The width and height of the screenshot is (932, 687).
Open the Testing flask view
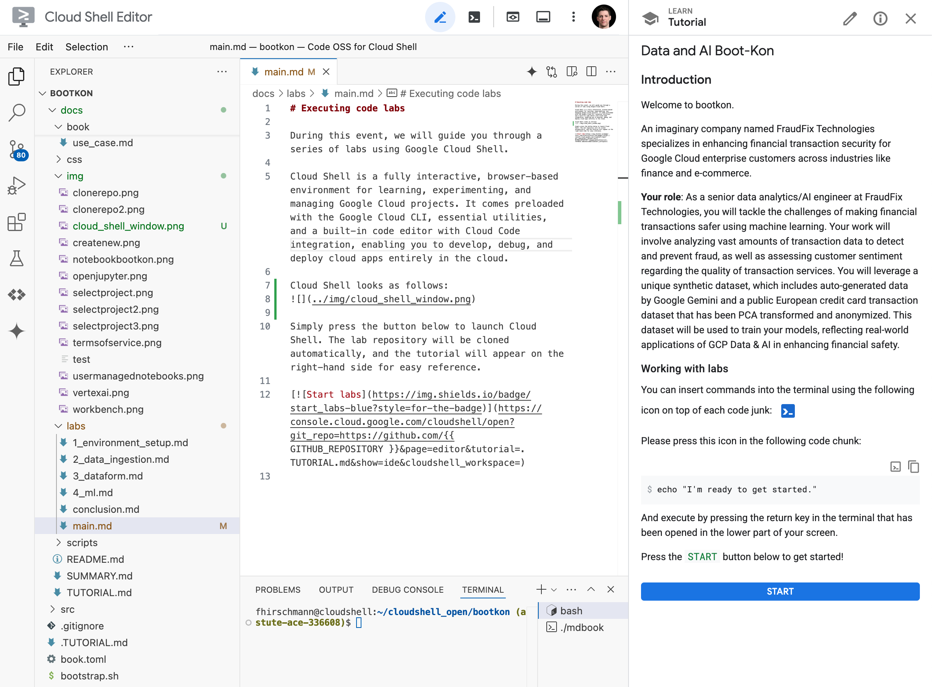pyautogui.click(x=17, y=258)
